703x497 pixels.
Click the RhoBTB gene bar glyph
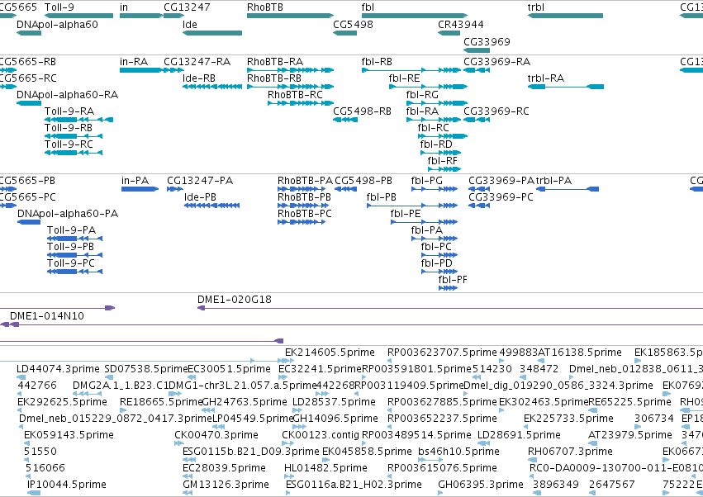click(x=290, y=16)
